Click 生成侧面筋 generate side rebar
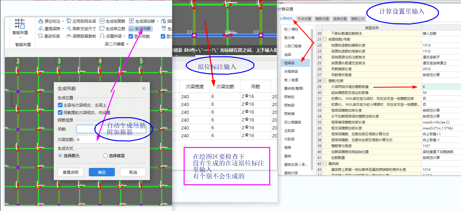Image resolution: width=461 pixels, height=211 pixels. (113, 21)
